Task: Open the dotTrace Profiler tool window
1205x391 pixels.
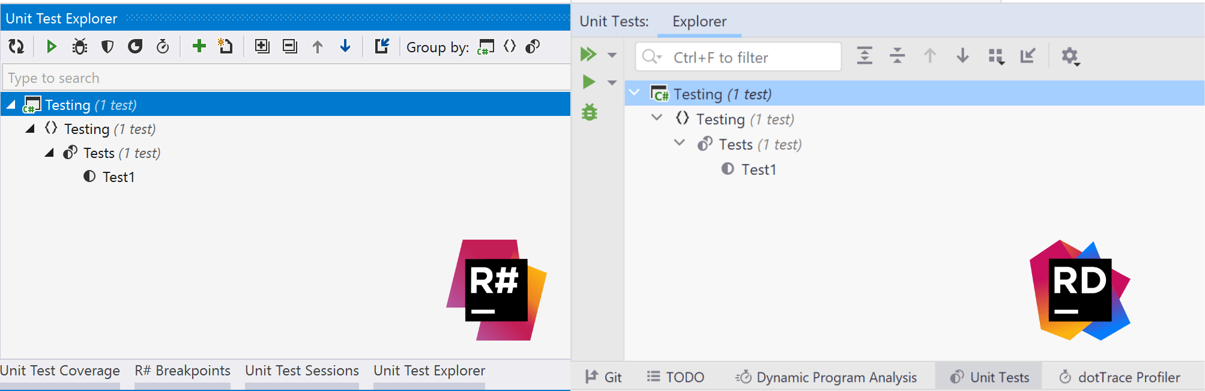Action: tap(1119, 377)
